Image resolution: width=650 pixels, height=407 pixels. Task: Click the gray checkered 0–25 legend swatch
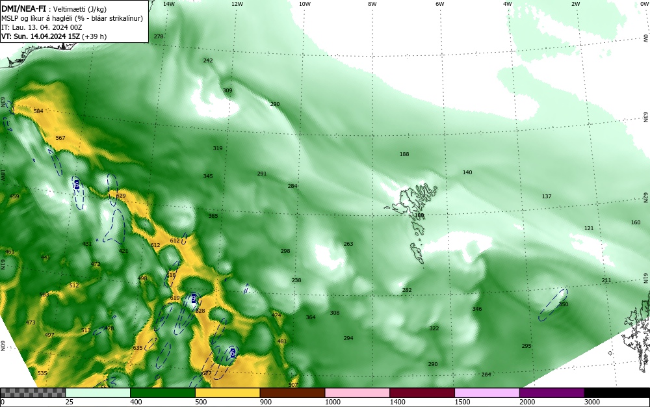click(32, 393)
